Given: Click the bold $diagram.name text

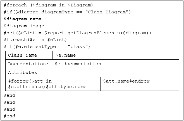Looking at the screenshot, I should (23, 19).
